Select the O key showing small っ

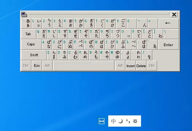click(126, 34)
